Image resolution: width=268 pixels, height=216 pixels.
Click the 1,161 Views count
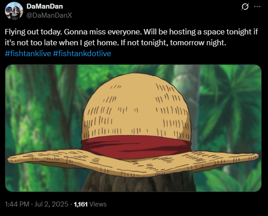(x=90, y=204)
